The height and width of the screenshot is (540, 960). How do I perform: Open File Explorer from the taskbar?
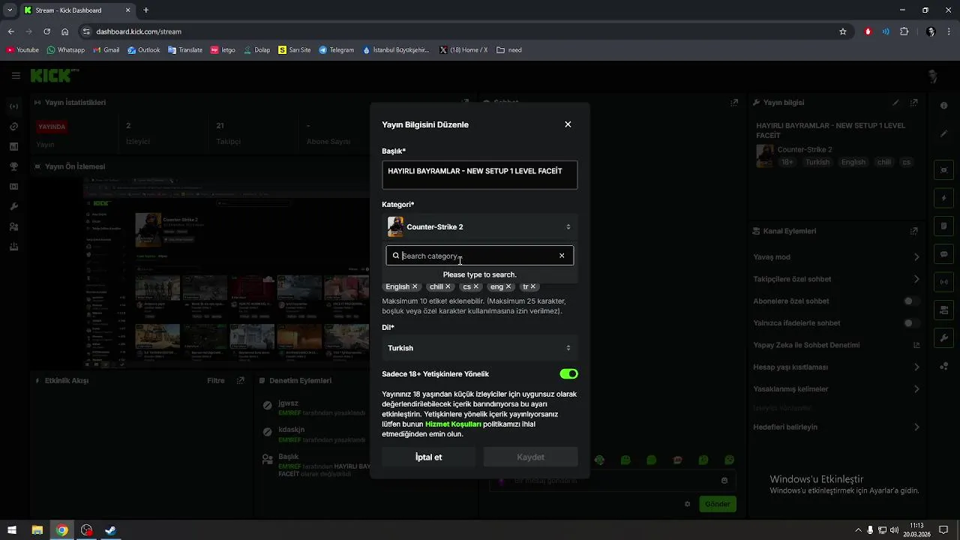(37, 530)
